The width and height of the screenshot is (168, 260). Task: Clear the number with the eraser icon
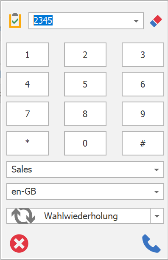(156, 21)
